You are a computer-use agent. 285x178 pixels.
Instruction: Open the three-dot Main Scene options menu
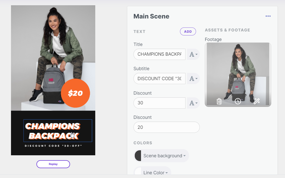268,16
